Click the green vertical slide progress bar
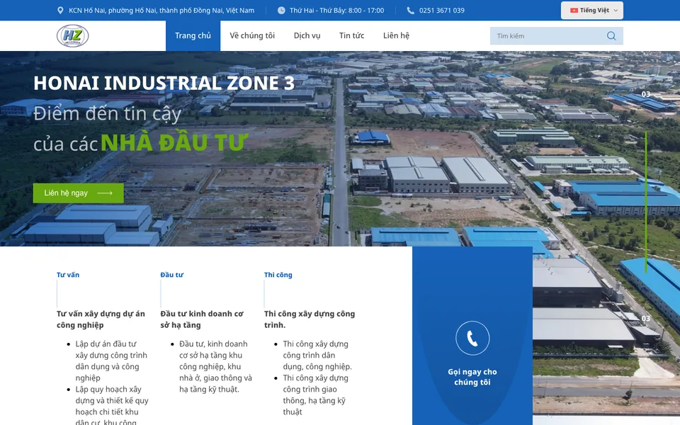The image size is (680, 425). [646, 202]
